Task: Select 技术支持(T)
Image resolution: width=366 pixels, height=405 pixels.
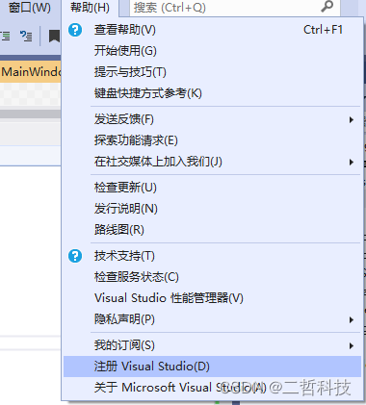Action: point(212,256)
